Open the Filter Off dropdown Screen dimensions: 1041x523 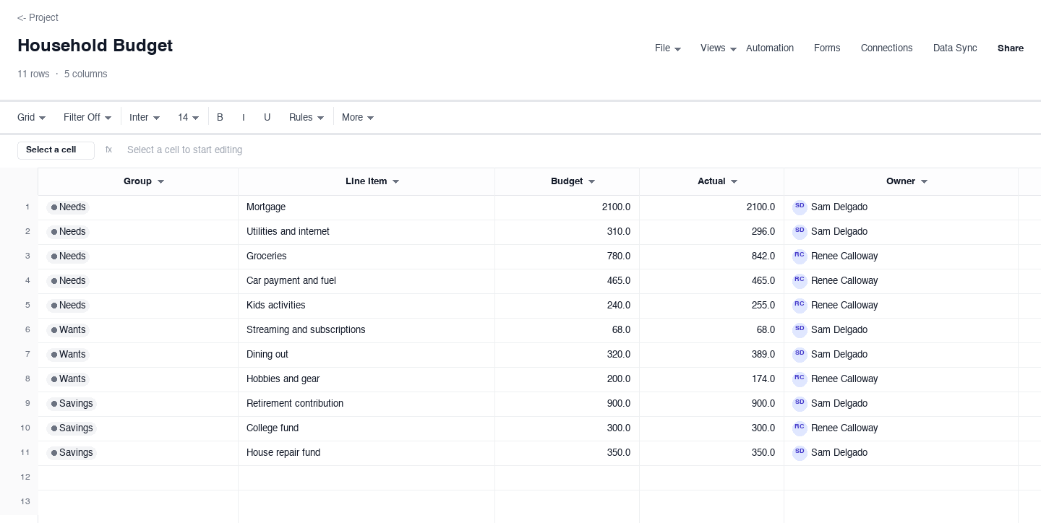[x=87, y=117]
